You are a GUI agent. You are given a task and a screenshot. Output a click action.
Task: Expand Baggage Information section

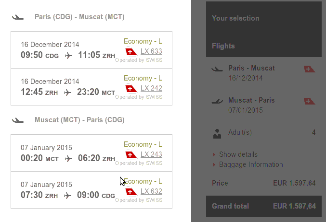[x=251, y=164]
